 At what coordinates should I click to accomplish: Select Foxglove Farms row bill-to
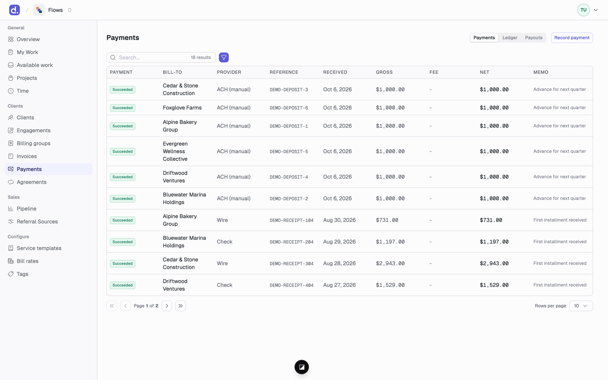(x=182, y=108)
